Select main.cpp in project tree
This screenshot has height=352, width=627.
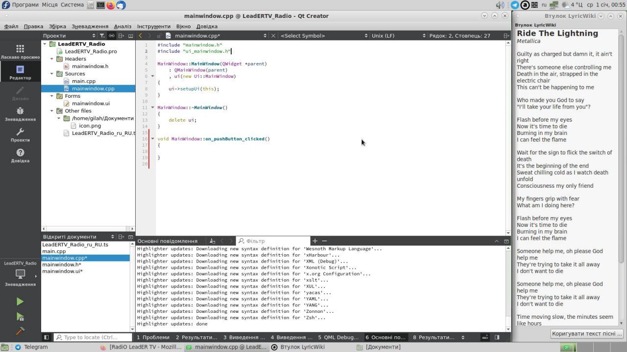click(x=84, y=81)
